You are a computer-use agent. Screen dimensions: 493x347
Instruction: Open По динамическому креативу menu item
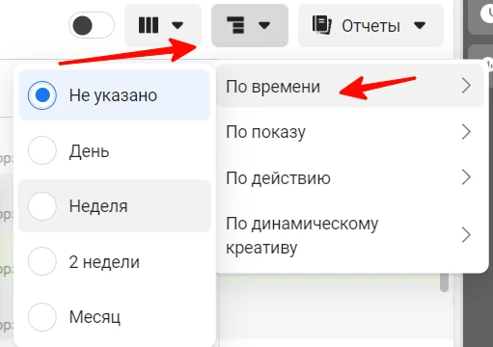pyautogui.click(x=350, y=235)
